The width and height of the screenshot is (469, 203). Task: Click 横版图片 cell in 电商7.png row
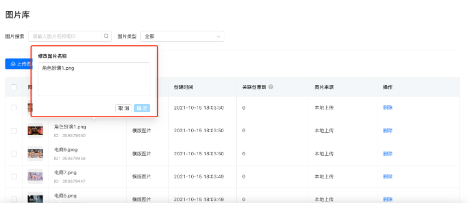click(142, 177)
